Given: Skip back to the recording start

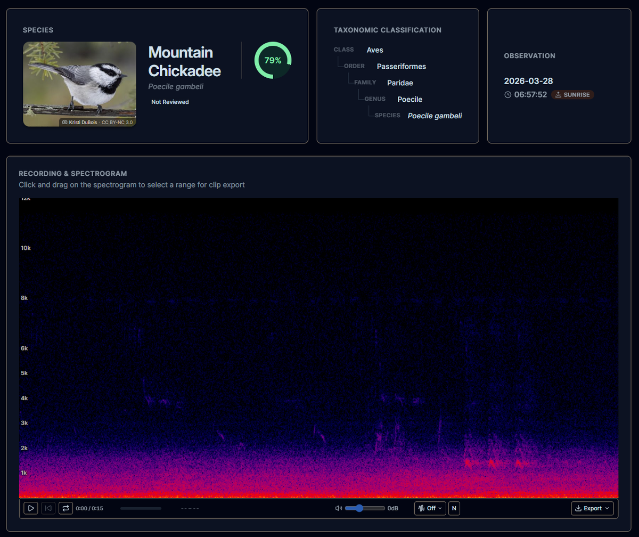Looking at the screenshot, I should pyautogui.click(x=48, y=508).
